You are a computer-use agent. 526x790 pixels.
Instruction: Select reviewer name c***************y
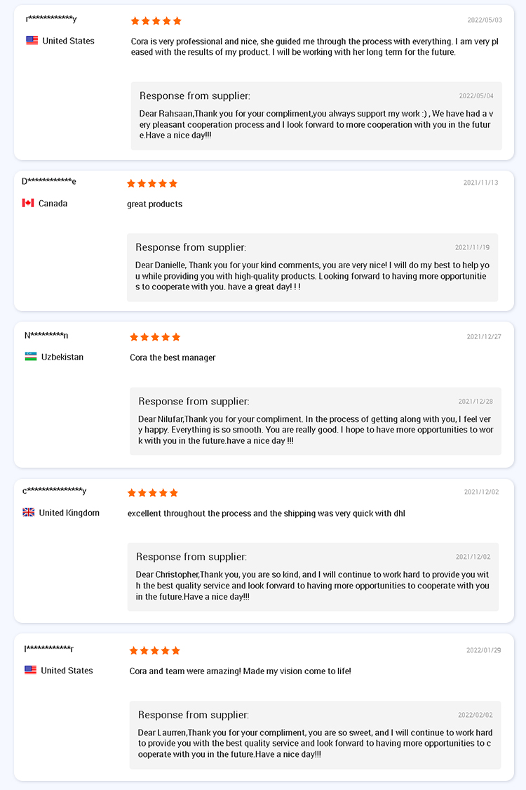55,491
